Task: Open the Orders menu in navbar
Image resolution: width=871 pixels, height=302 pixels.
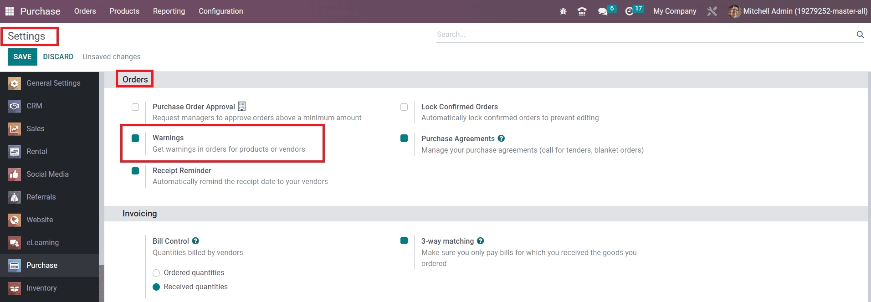Action: 85,11
